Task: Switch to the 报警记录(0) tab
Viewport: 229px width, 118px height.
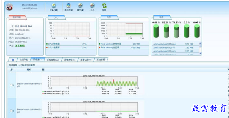Action: (x=86, y=60)
